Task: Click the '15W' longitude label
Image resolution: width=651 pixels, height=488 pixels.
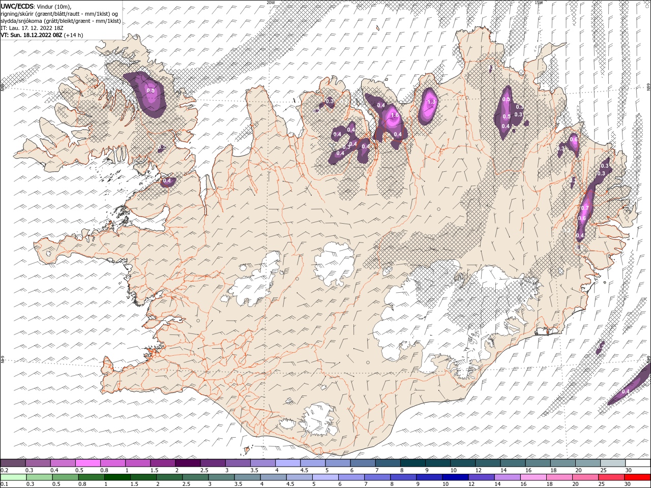Action: pyautogui.click(x=538, y=2)
